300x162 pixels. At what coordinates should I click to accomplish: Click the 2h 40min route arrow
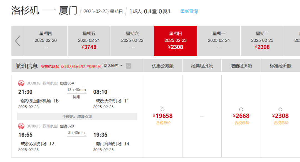click(x=76, y=136)
